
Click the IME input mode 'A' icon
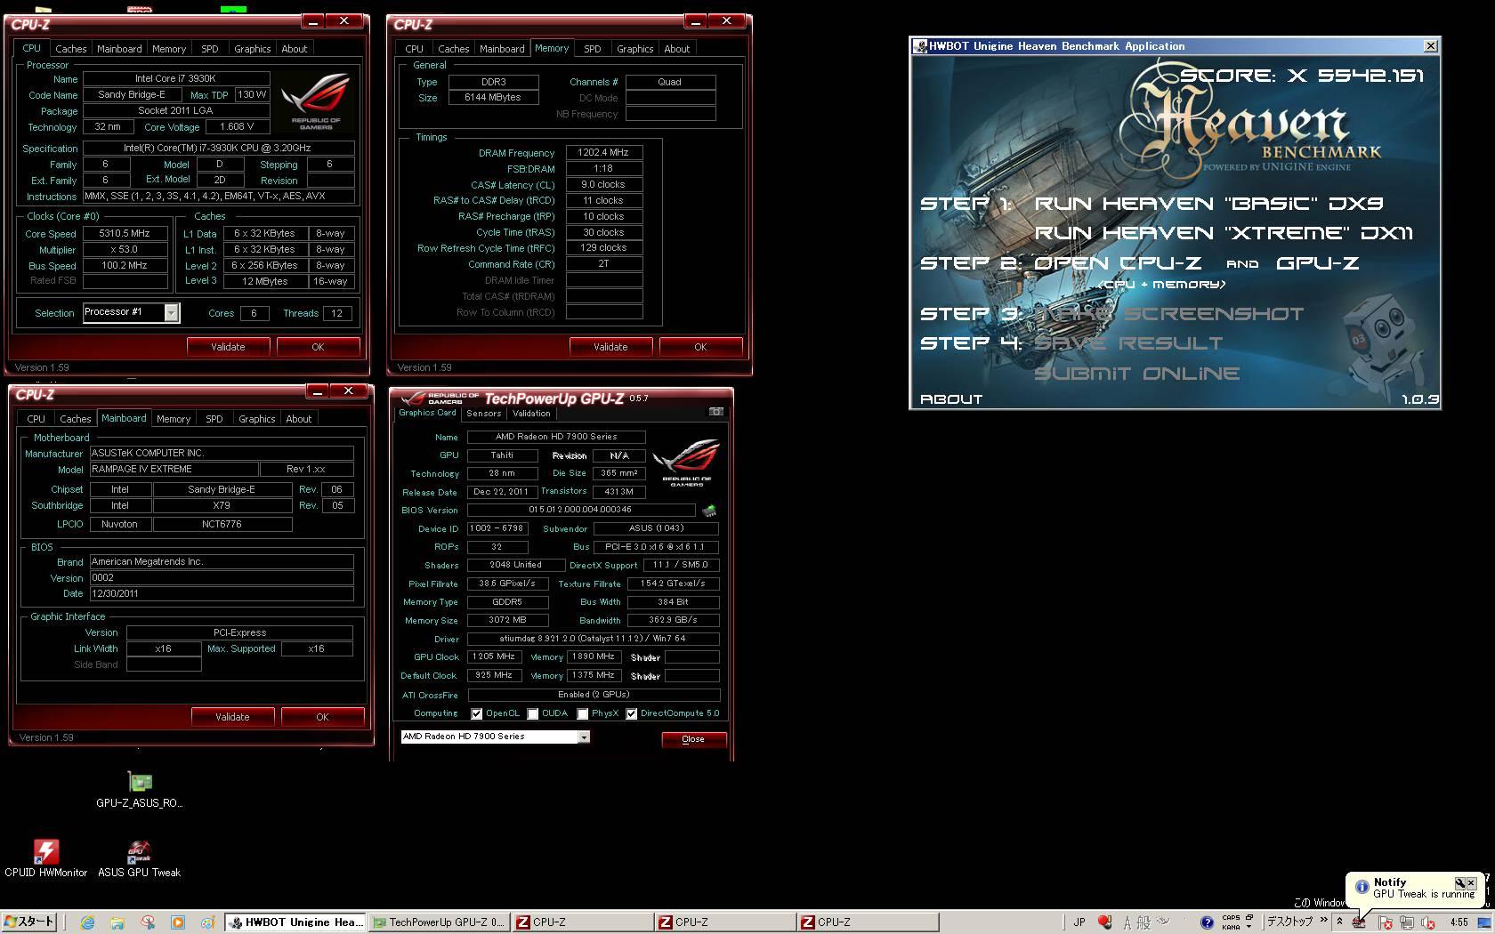[1127, 922]
